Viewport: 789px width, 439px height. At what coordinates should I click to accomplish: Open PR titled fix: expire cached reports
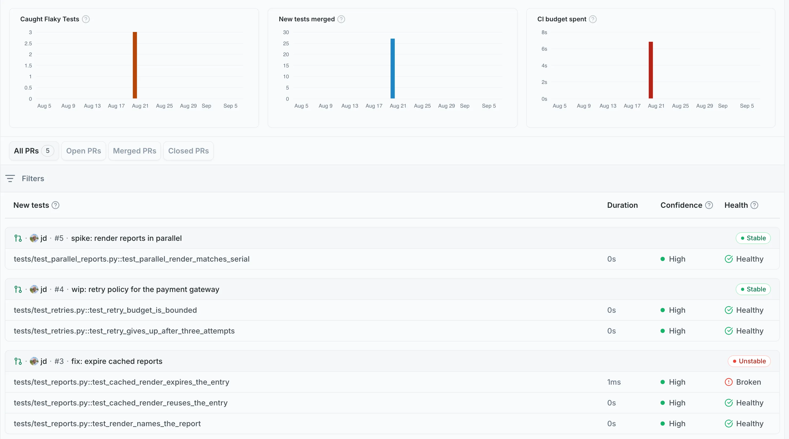click(x=117, y=361)
